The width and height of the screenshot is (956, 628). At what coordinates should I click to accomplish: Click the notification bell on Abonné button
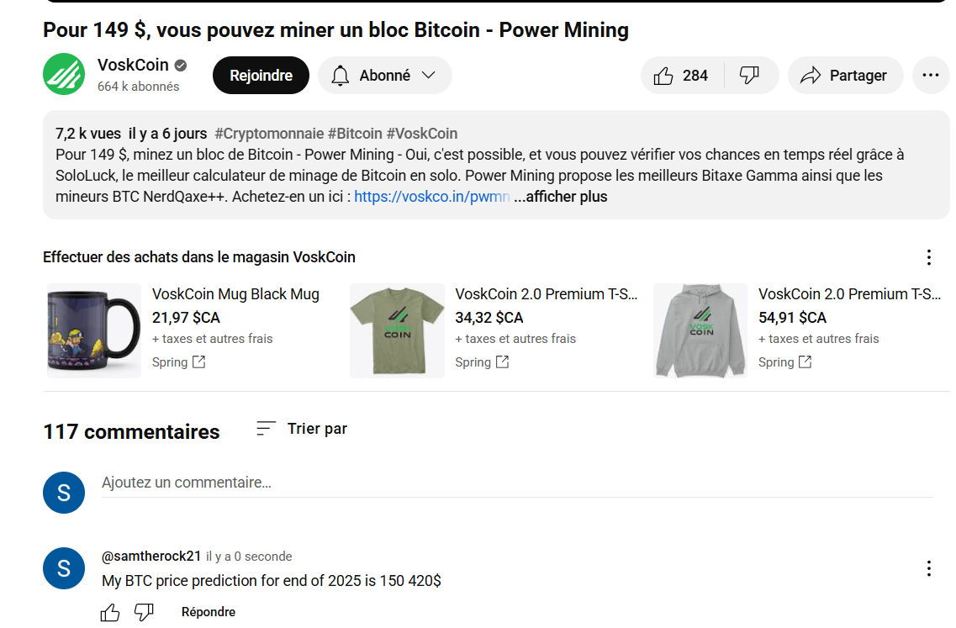pyautogui.click(x=341, y=76)
